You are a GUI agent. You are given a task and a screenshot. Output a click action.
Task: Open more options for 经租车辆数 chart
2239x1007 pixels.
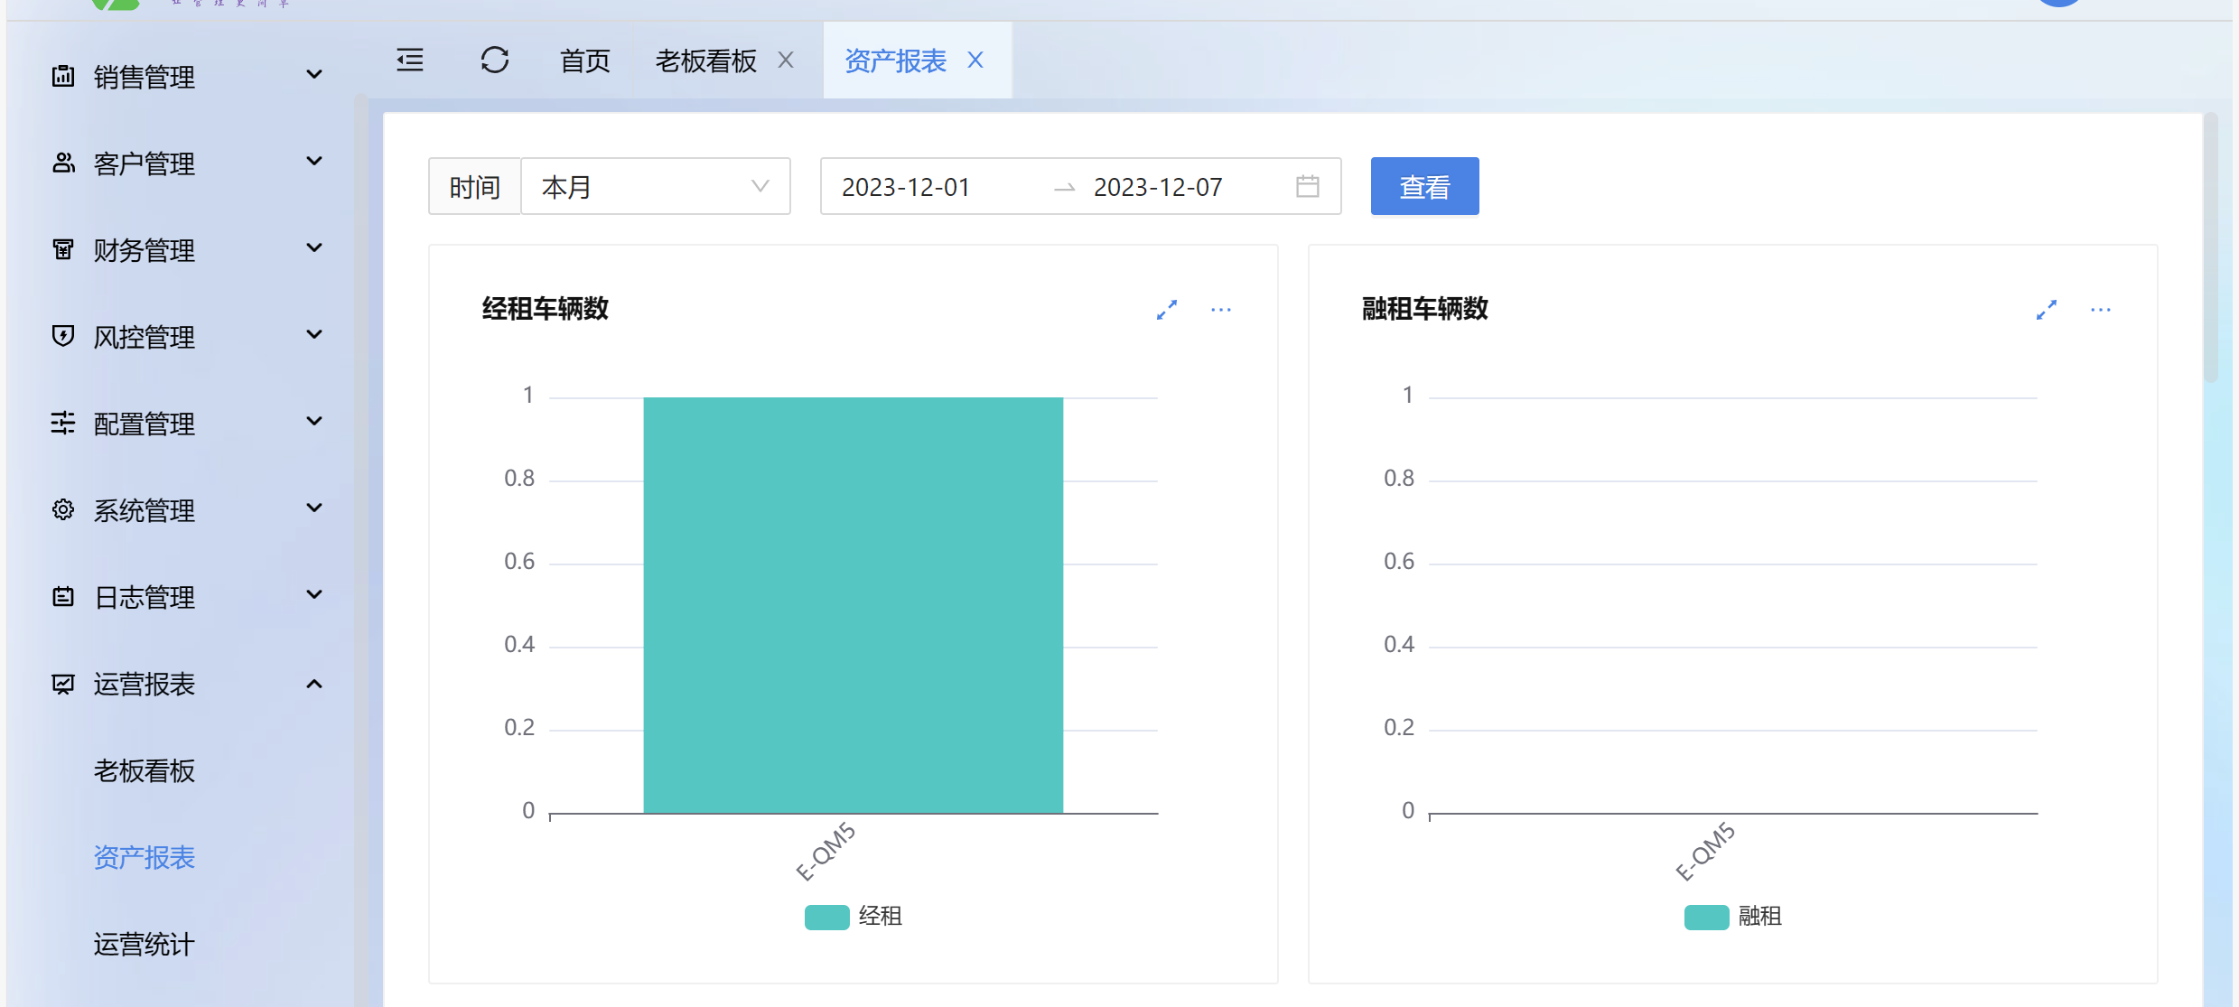[1221, 310]
